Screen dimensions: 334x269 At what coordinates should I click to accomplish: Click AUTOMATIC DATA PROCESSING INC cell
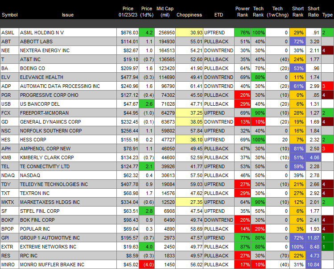coord(68,87)
